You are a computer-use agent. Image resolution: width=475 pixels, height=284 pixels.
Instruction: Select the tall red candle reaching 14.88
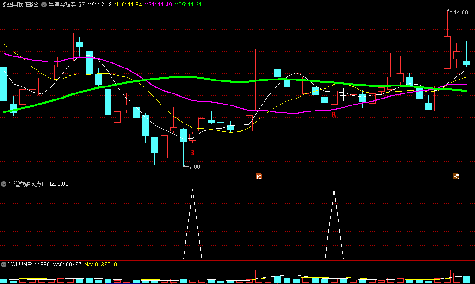pos(447,52)
